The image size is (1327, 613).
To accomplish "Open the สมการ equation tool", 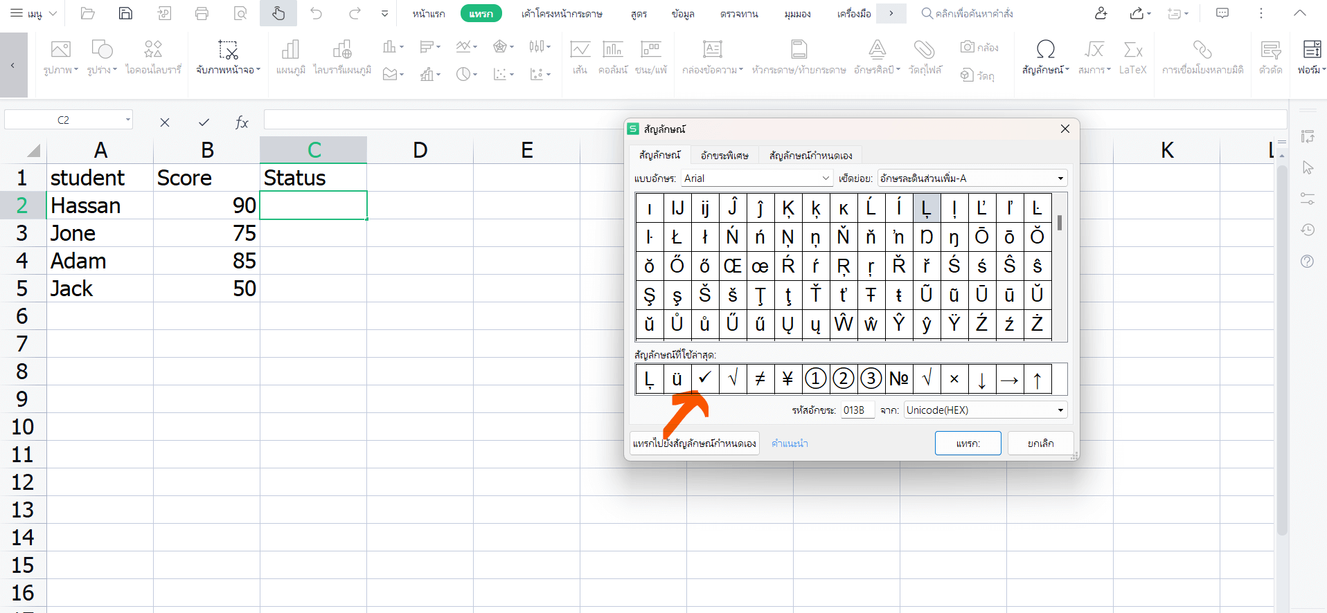I will click(1094, 57).
